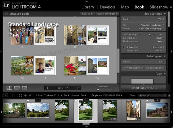Select book page 11
The image size is (173, 128).
97,35
